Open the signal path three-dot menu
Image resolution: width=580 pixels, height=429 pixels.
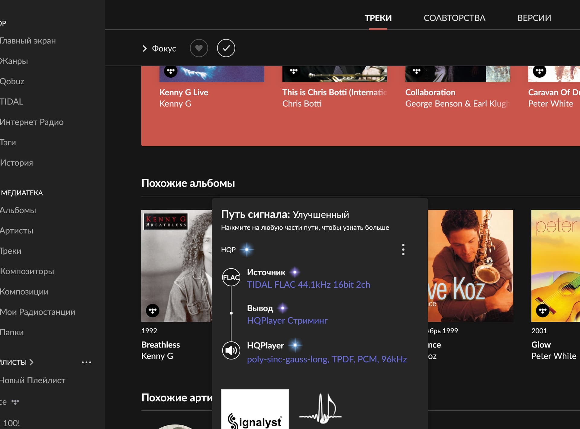coord(403,250)
